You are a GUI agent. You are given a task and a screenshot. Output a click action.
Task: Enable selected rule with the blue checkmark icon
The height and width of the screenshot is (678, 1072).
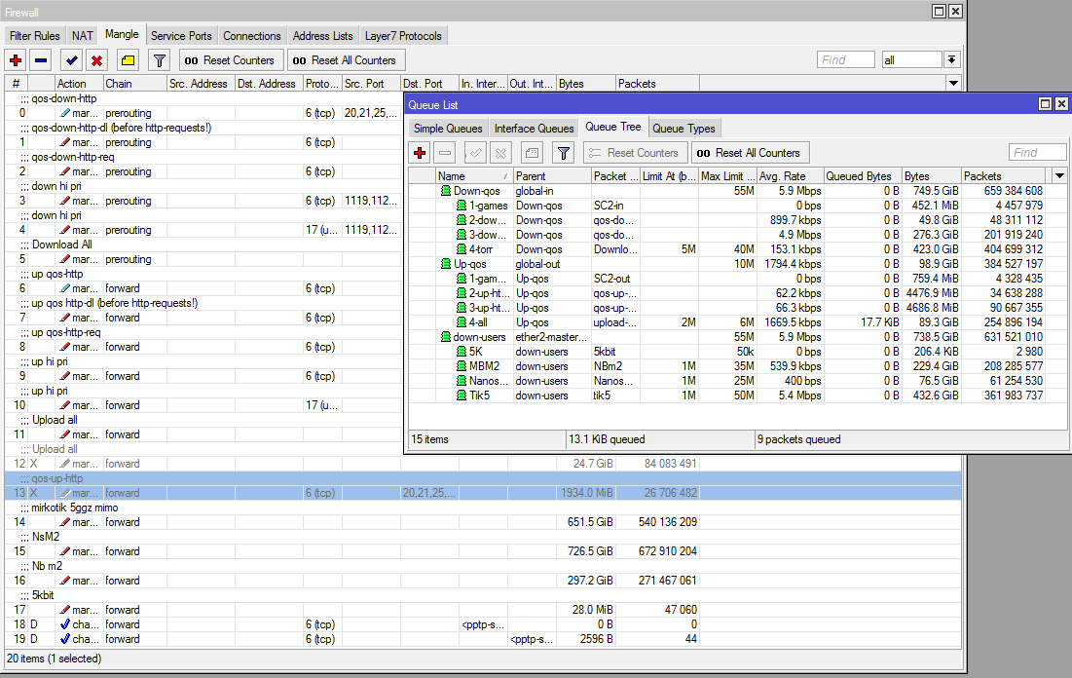(72, 60)
